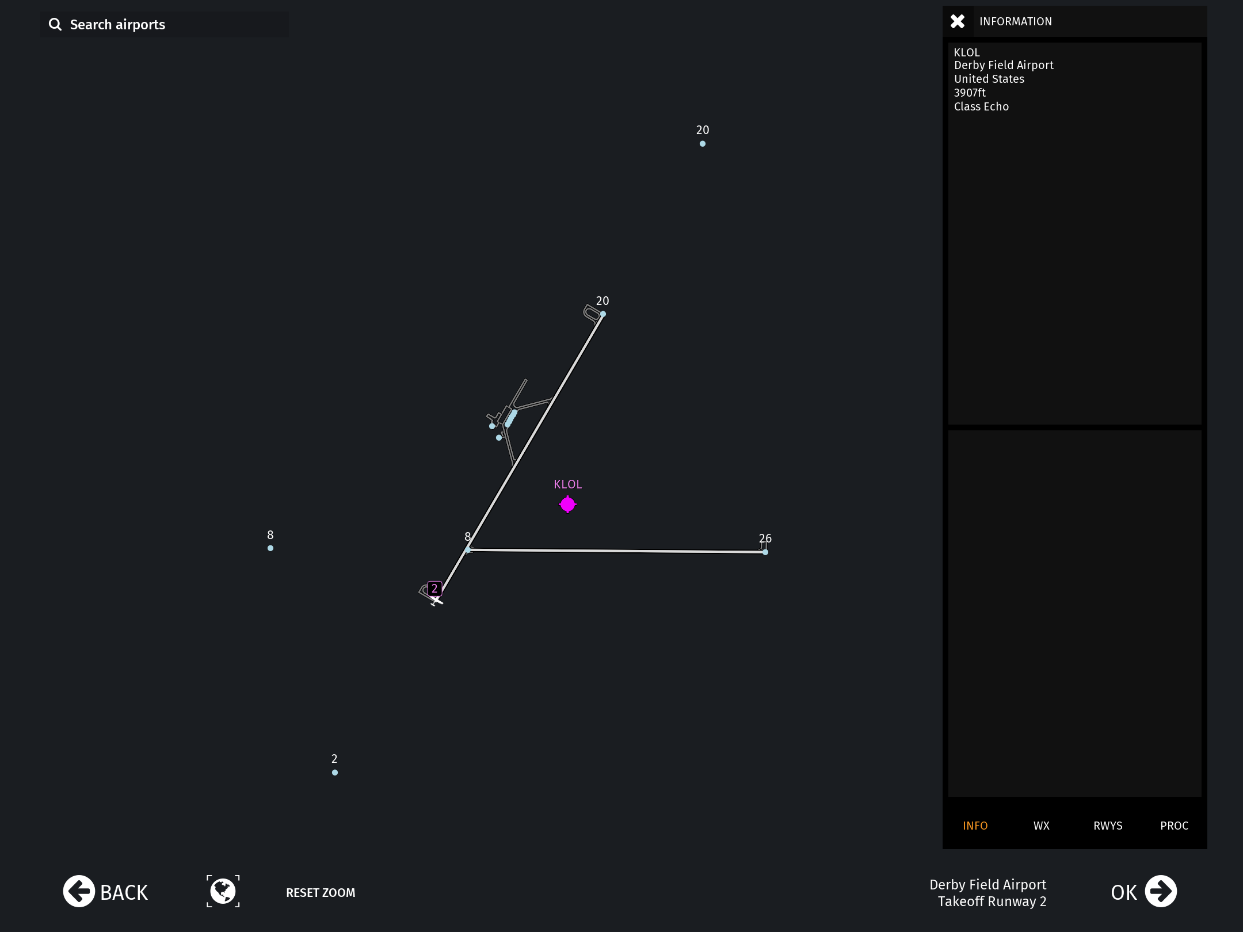Viewport: 1243px width, 932px height.
Task: Switch to the WX tab
Action: pyautogui.click(x=1041, y=826)
